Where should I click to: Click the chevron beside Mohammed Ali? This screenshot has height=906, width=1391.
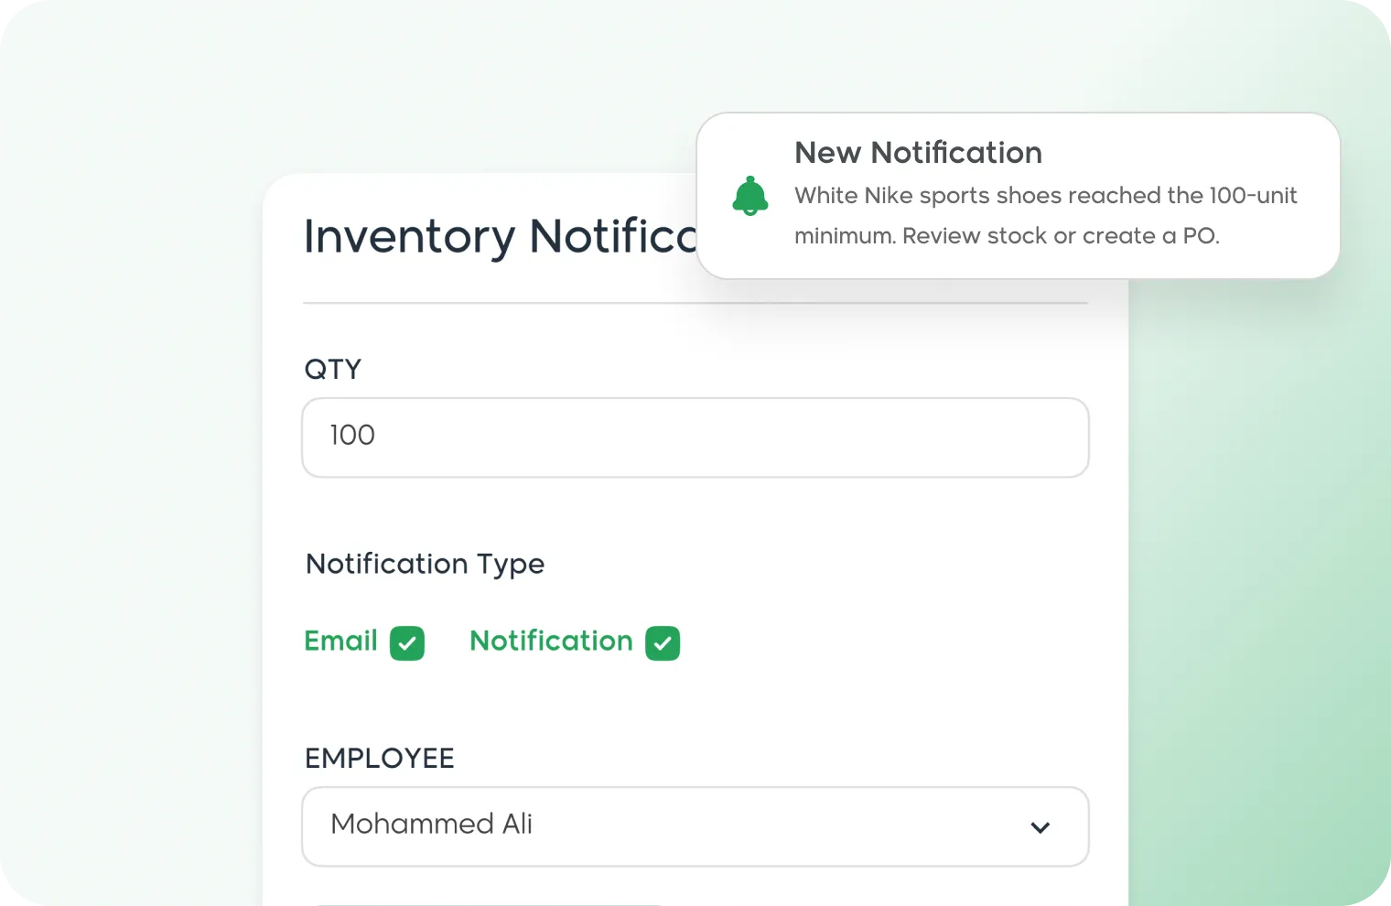[x=1040, y=826]
